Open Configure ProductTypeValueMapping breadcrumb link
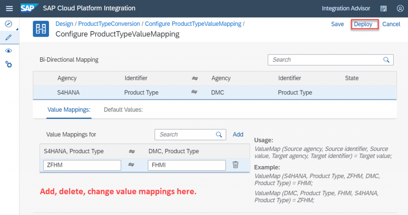The width and height of the screenshot is (408, 215). (193, 24)
